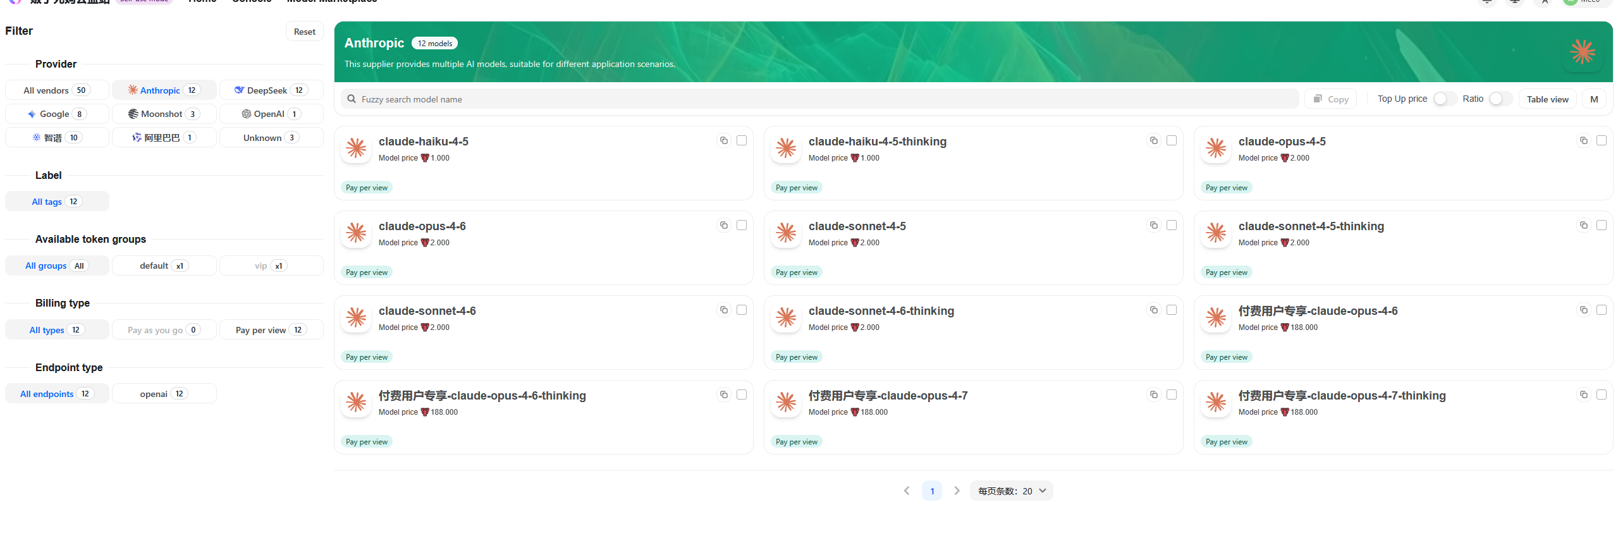1618x538 pixels.
Task: Copy claude-sonnet-4-5-thinking using its copy icon
Action: (x=1584, y=225)
